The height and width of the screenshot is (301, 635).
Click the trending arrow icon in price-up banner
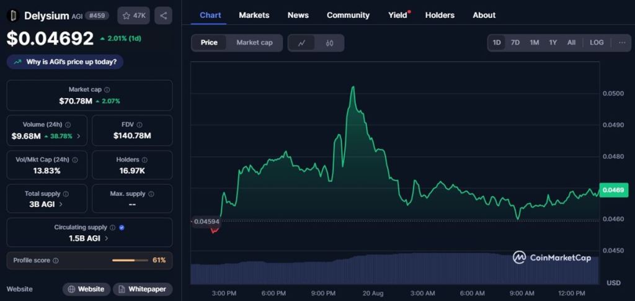[17, 62]
